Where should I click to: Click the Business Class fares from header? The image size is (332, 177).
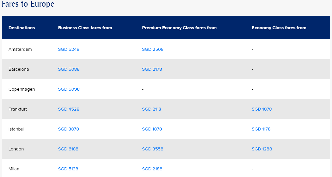[x=85, y=28]
